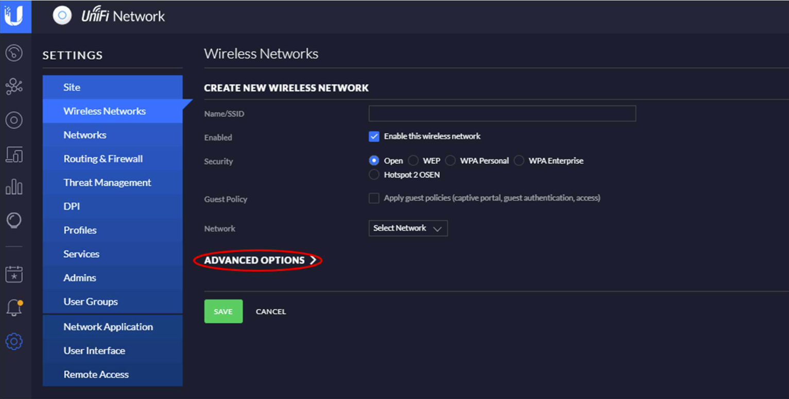The width and height of the screenshot is (789, 399).
Task: Click the Settings gear icon in sidebar
Action: coord(14,341)
